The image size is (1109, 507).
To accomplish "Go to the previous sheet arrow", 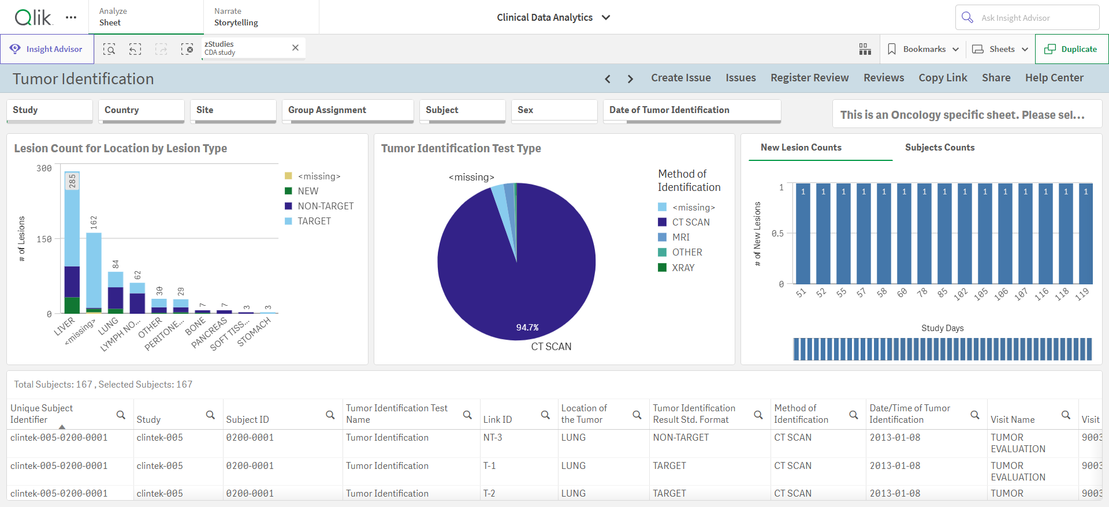I will pos(608,78).
